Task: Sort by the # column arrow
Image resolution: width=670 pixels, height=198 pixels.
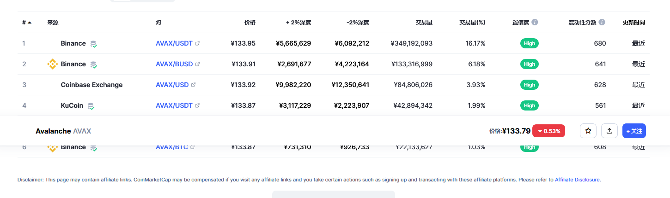Action: pos(30,22)
